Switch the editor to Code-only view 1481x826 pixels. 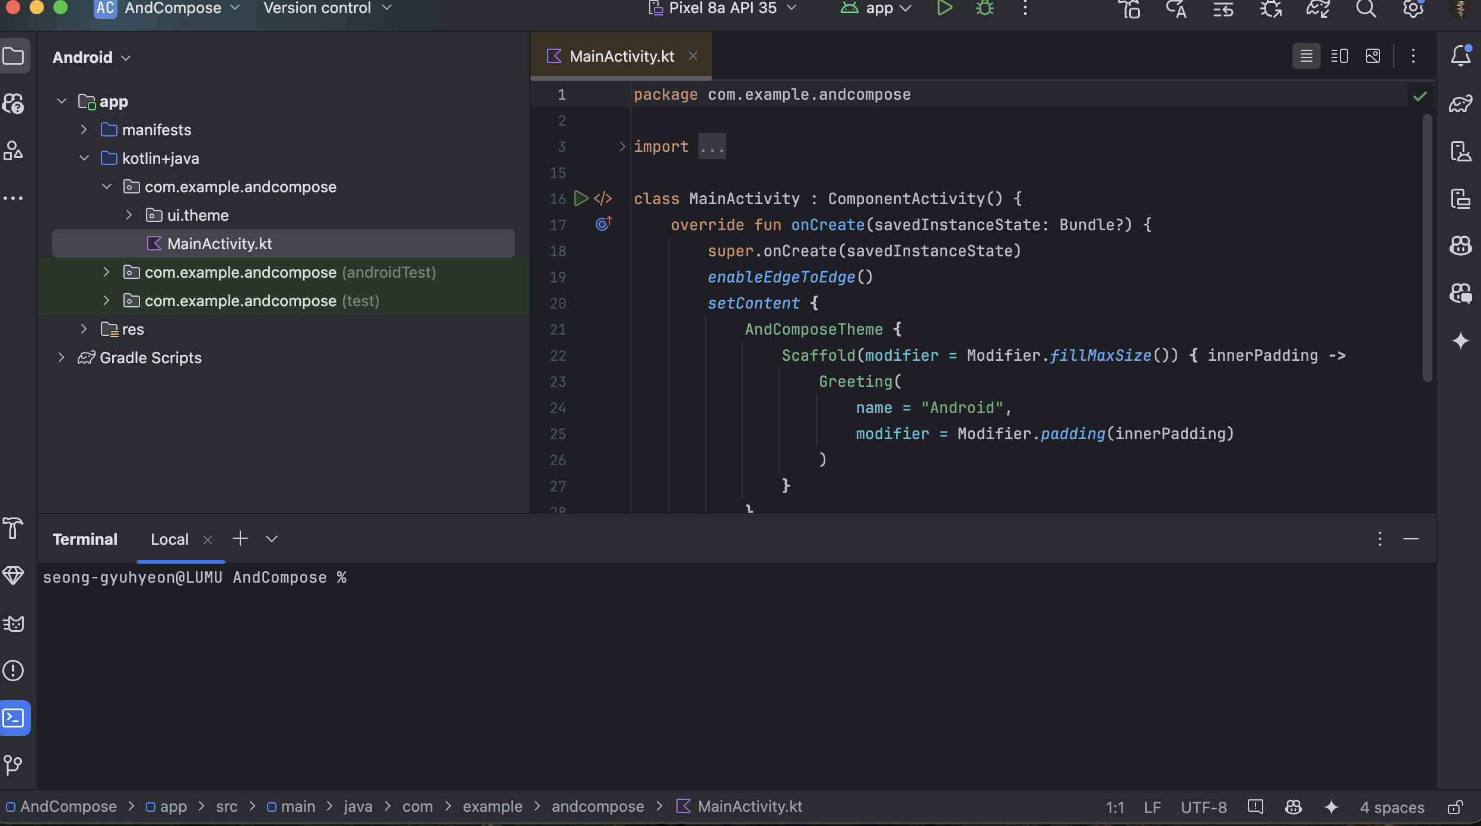1306,56
